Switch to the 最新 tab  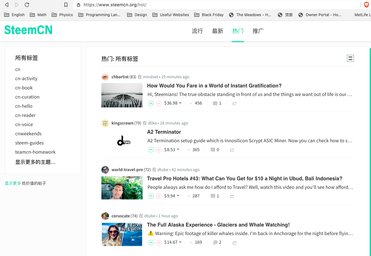point(218,31)
